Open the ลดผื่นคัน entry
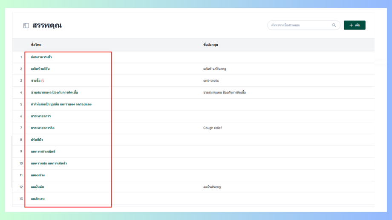 pos(37,187)
